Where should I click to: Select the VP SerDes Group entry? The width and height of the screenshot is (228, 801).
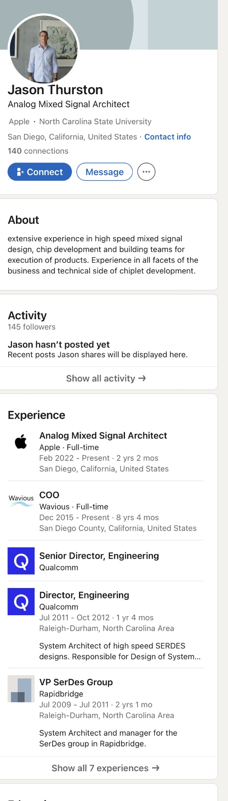pyautogui.click(x=76, y=682)
